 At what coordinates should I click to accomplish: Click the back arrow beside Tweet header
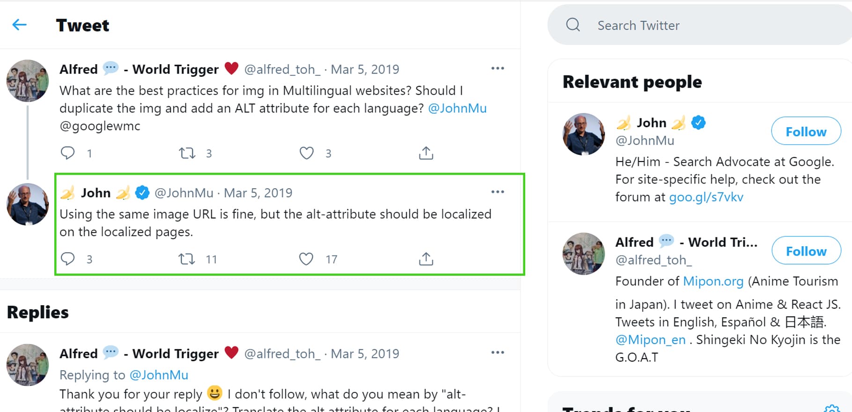coord(19,25)
